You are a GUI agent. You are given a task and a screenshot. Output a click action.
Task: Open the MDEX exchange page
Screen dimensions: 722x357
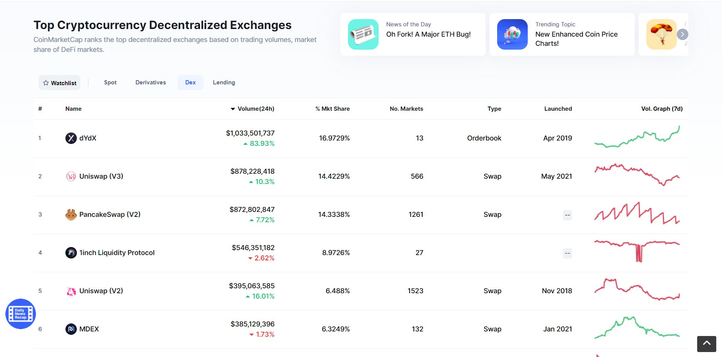pyautogui.click(x=89, y=329)
